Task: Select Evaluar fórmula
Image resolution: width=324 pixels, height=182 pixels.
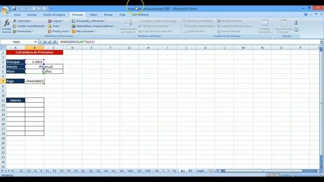Action: 228,31
